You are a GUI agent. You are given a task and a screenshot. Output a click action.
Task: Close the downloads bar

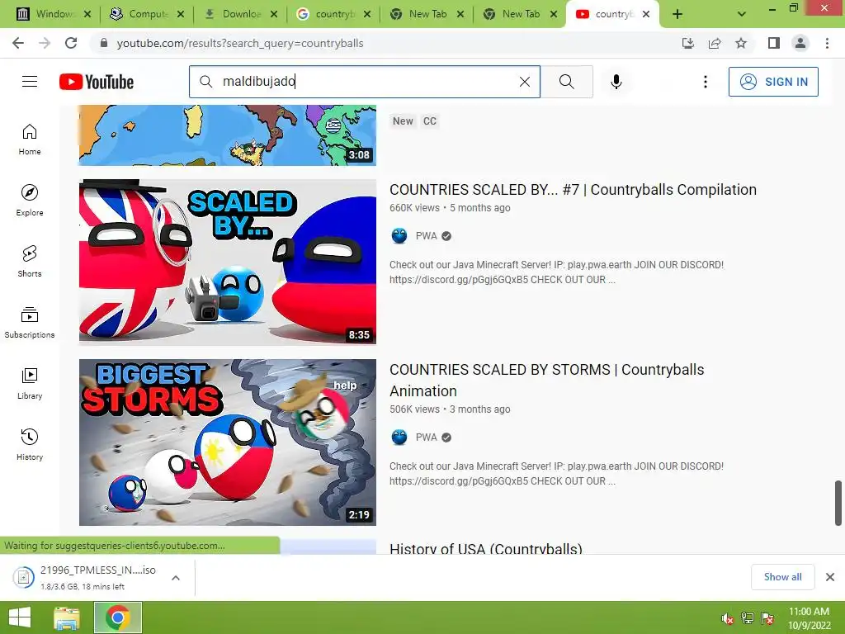pos(830,577)
